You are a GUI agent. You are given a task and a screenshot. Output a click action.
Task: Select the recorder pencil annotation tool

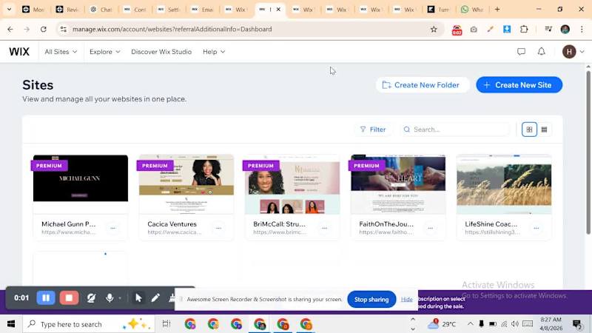[x=155, y=298]
